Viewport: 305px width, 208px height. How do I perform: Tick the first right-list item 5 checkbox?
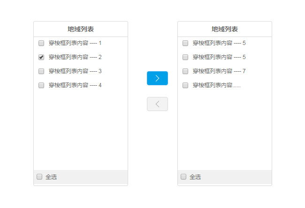(x=185, y=43)
